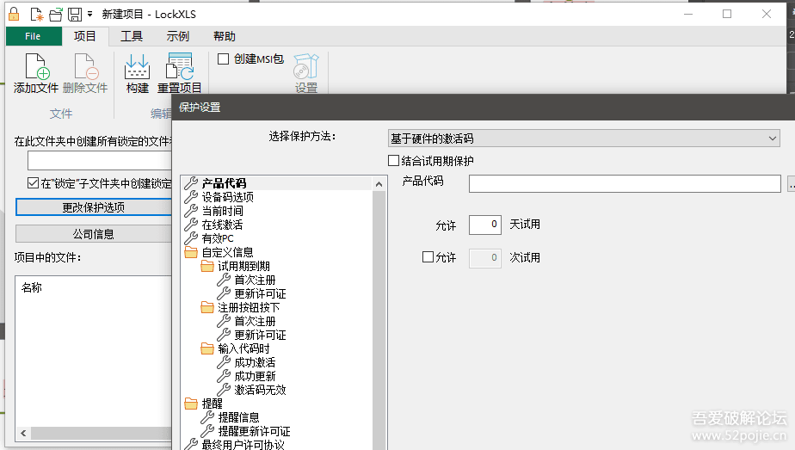Enable the 创建MSI包 checkbox
The image size is (795, 450).
click(223, 59)
